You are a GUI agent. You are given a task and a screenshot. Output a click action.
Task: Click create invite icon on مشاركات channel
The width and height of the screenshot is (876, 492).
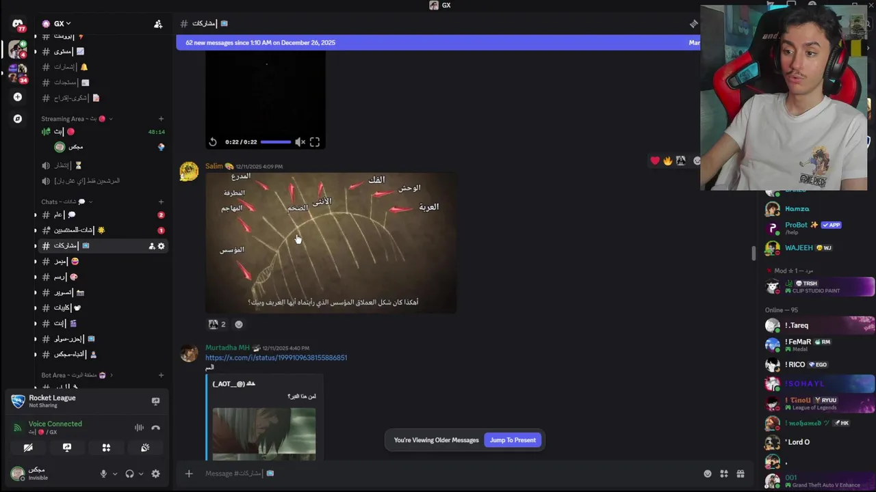click(151, 246)
